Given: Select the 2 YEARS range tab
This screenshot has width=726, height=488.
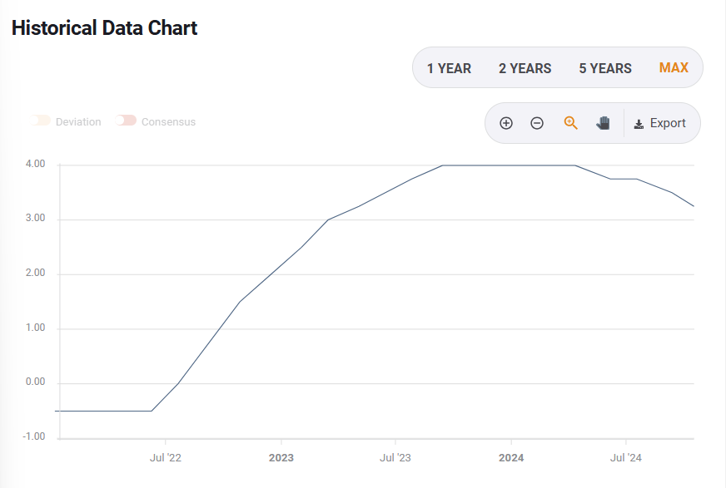Looking at the screenshot, I should pyautogui.click(x=525, y=68).
